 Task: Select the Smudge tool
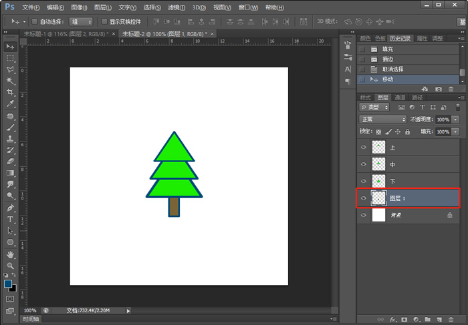10,184
